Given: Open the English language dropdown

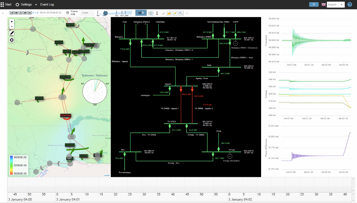Looking at the screenshot, I should tap(336, 5).
